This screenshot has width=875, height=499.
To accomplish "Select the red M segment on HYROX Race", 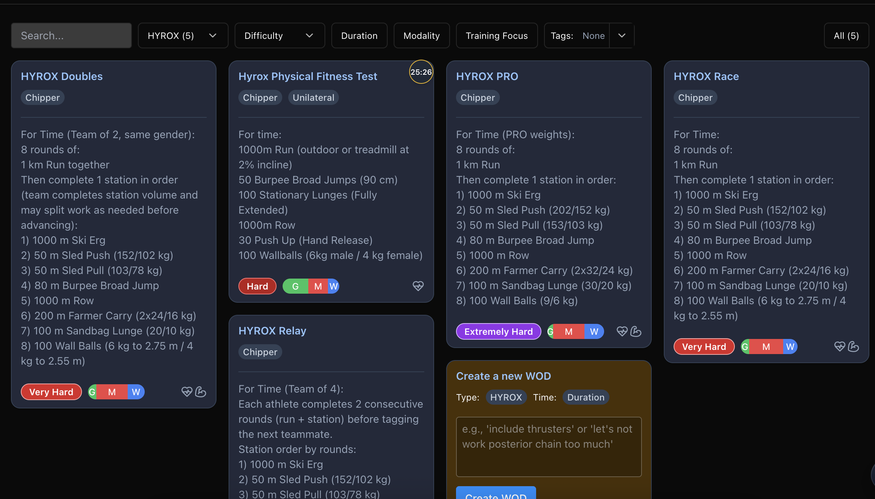I will (x=766, y=347).
